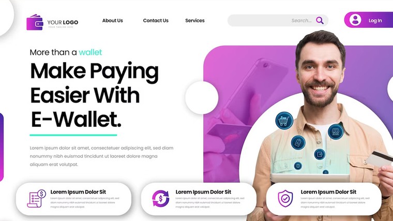Open the first Lorem Ipsum Dolor Sit card
The image size is (393, 221).
pyautogui.click(x=73, y=199)
